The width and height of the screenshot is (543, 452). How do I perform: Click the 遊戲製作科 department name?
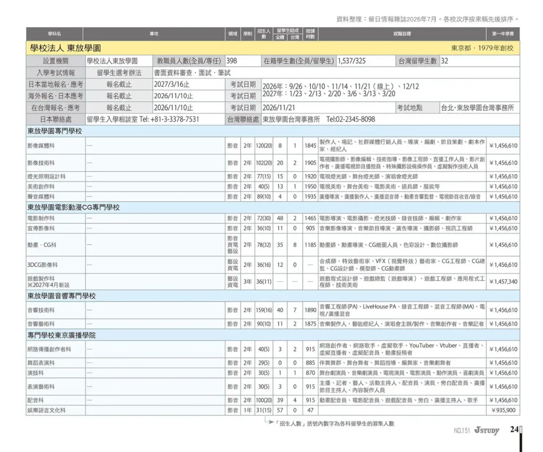(x=41, y=278)
